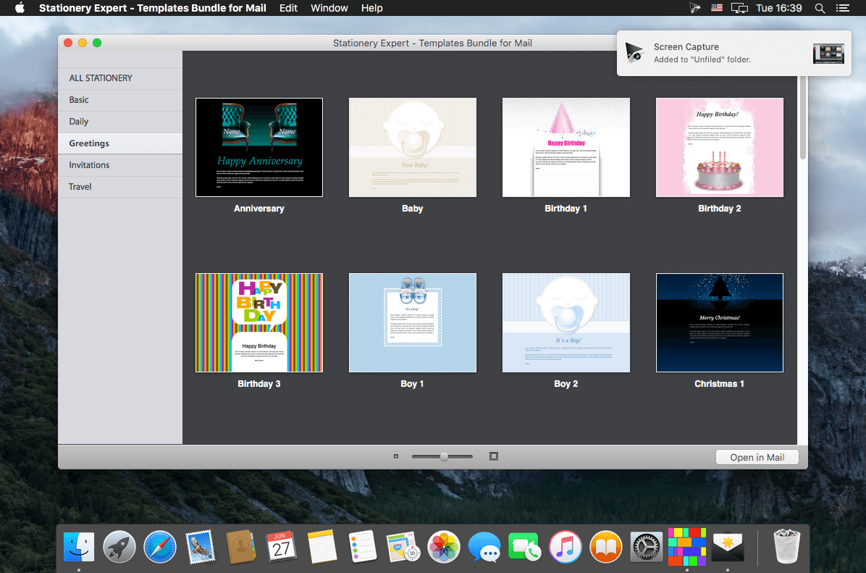Open Finder from the Dock
The image size is (866, 573).
pyautogui.click(x=78, y=547)
